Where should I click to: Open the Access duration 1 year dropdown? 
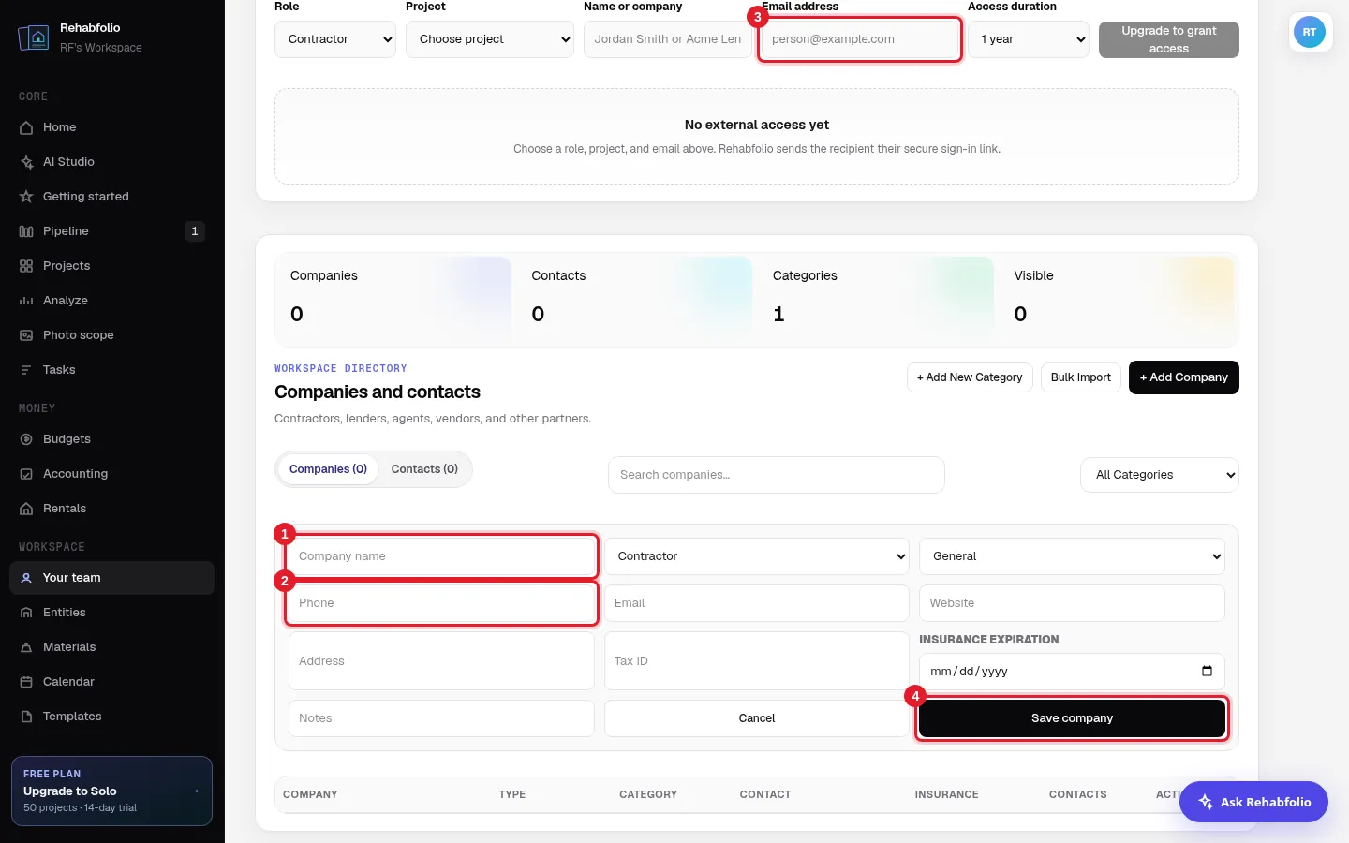[1029, 39]
